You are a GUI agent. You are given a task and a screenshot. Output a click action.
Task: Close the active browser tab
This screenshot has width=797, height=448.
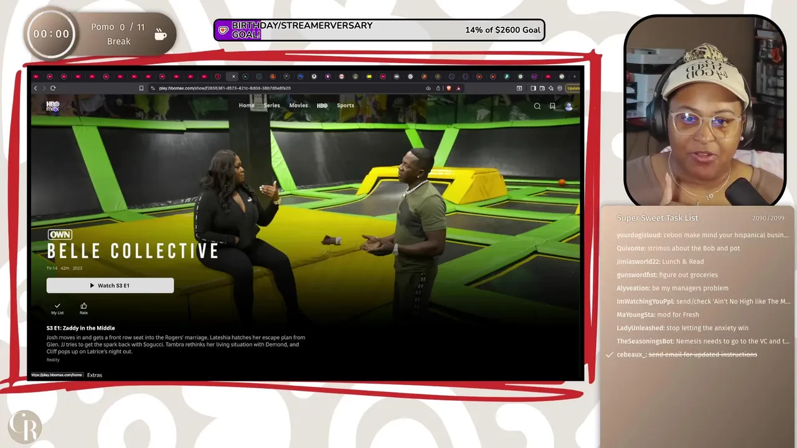(233, 77)
